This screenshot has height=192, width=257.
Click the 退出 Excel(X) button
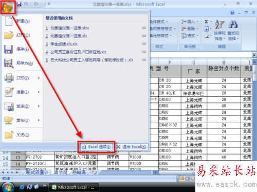[132, 147]
